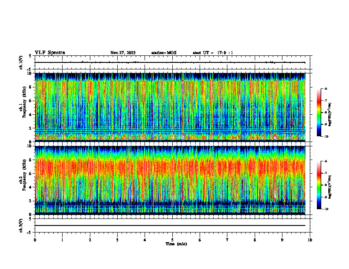Click the "4" kHz tick on ch.2 axis
Viewport: 349px width, 269px height.
tap(30, 187)
